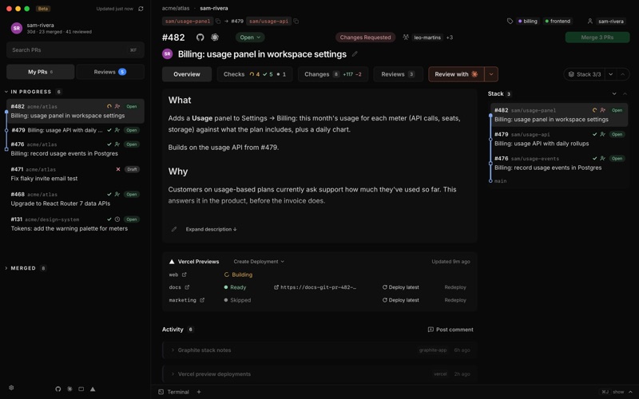
Task: Open the marketing preview external link icon
Action: (x=202, y=300)
